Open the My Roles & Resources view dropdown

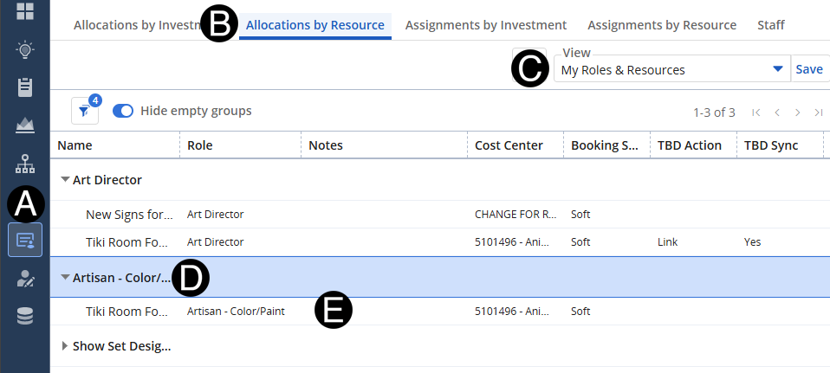point(671,70)
